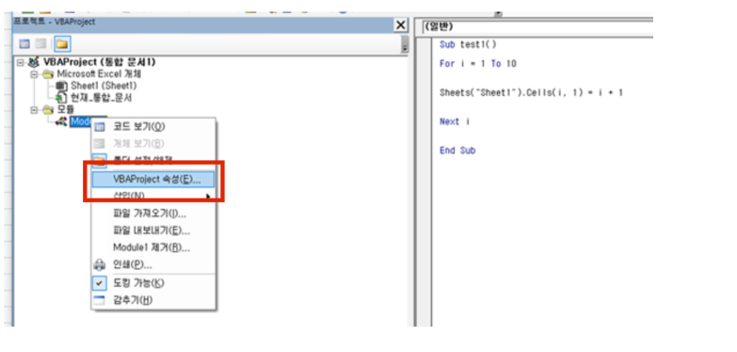Click the Module1 module icon in tree
This screenshot has height=352, width=737.
(62, 121)
